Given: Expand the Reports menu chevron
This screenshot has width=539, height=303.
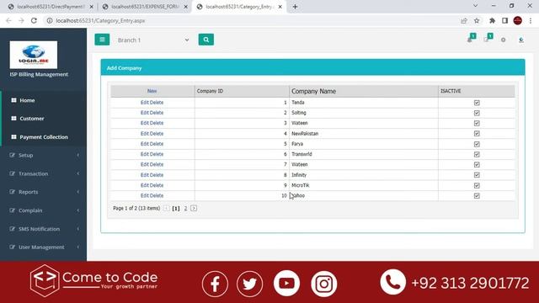Looking at the screenshot, I should coord(78,192).
